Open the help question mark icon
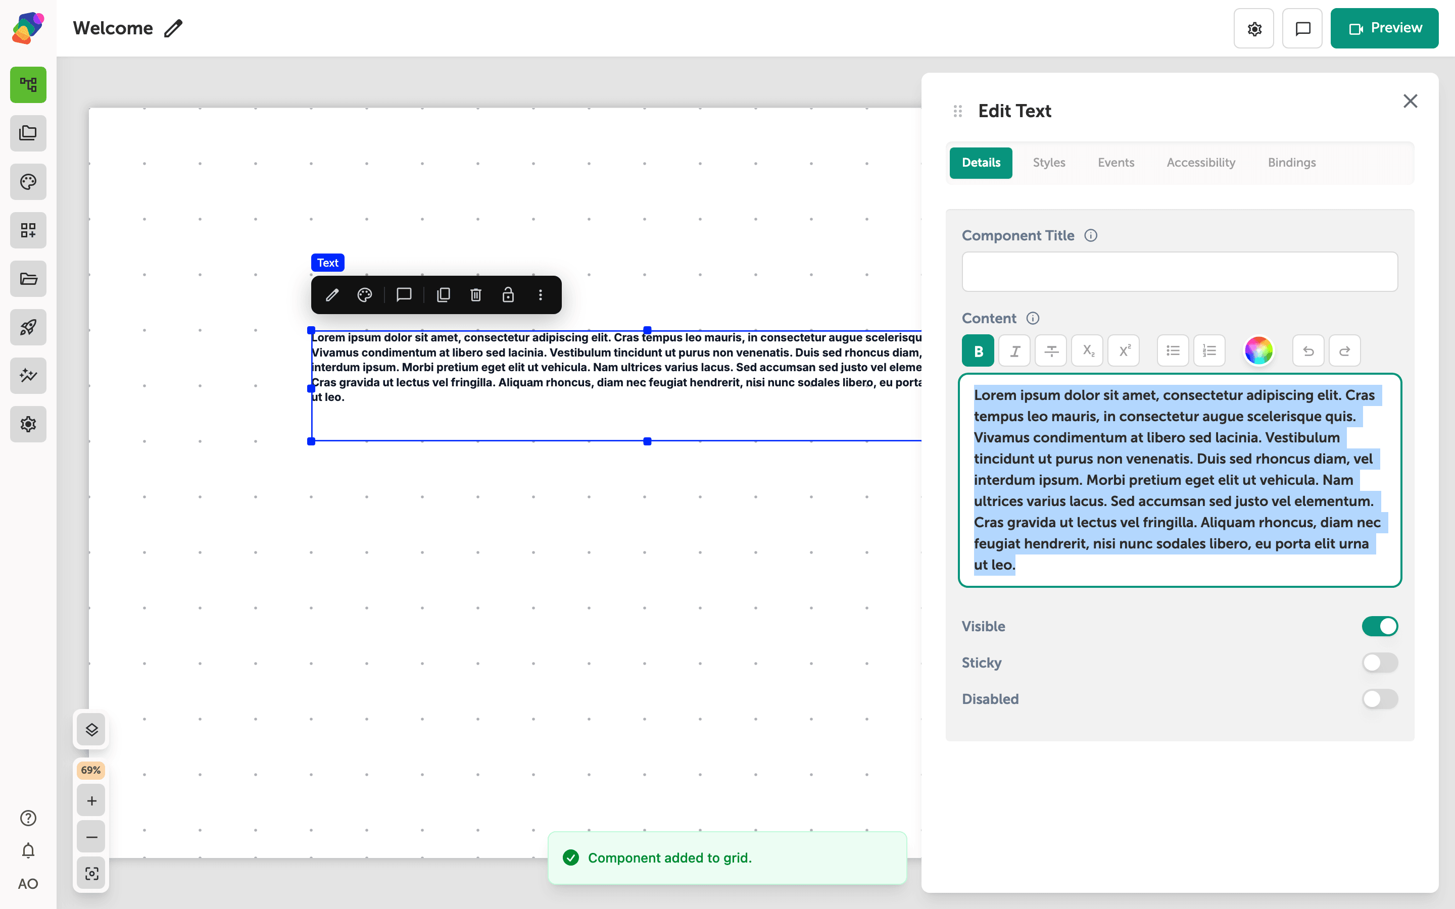 click(28, 818)
